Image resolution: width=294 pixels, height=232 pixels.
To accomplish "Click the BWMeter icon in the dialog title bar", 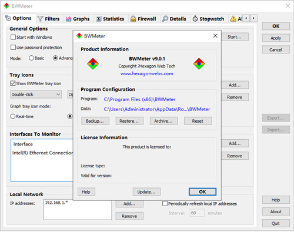I will (x=79, y=36).
